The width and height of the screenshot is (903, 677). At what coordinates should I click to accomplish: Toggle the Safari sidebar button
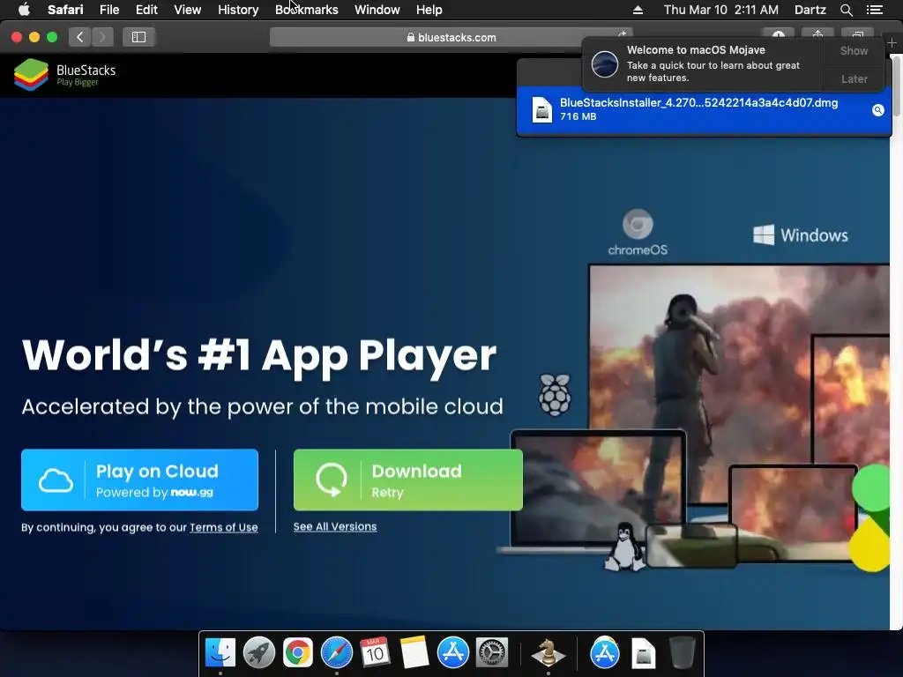138,37
